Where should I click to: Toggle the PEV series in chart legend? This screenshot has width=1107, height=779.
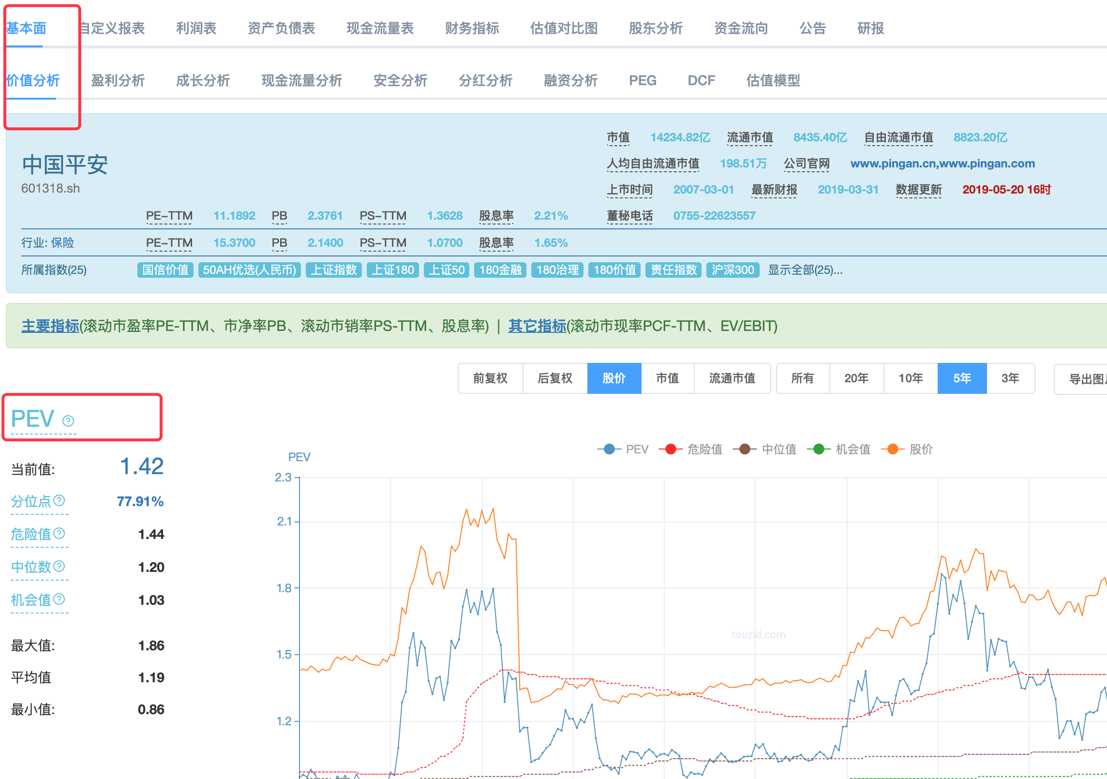pyautogui.click(x=623, y=449)
